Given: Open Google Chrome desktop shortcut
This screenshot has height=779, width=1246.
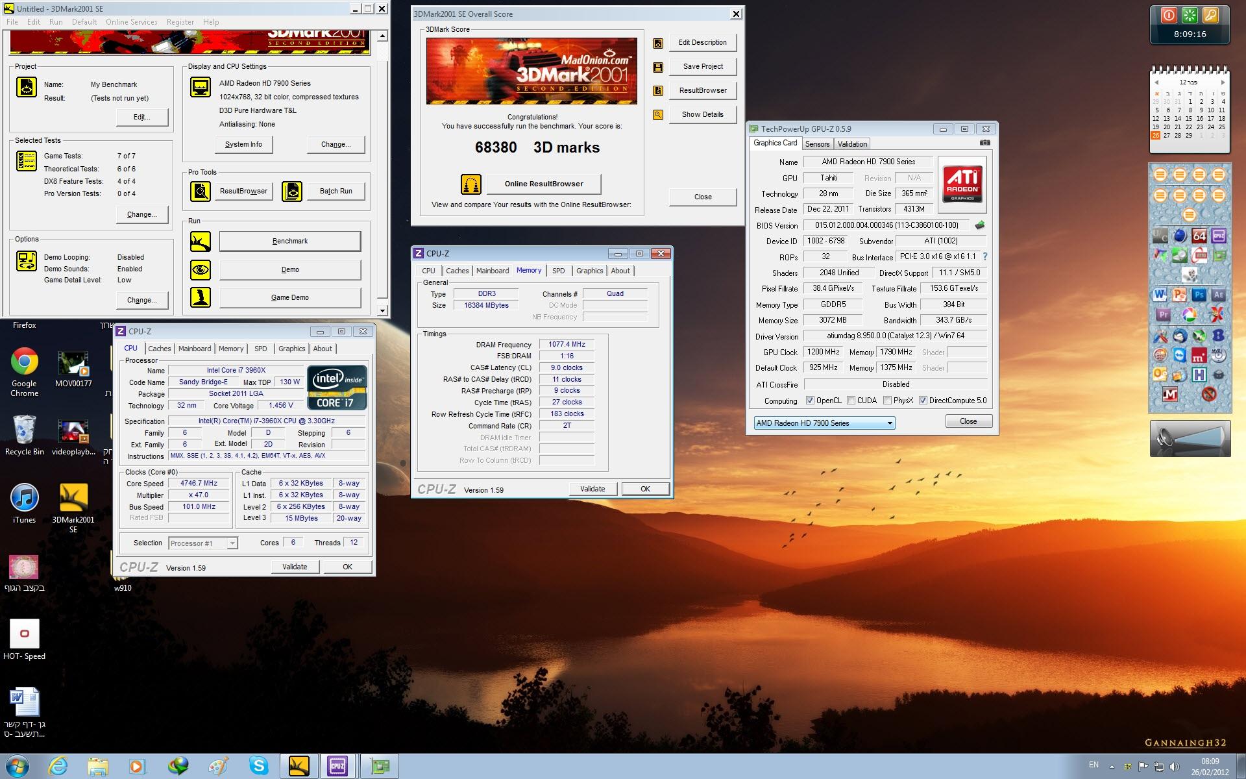Looking at the screenshot, I should 24,371.
